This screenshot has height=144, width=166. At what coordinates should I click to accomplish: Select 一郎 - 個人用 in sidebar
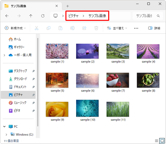coord(20,55)
